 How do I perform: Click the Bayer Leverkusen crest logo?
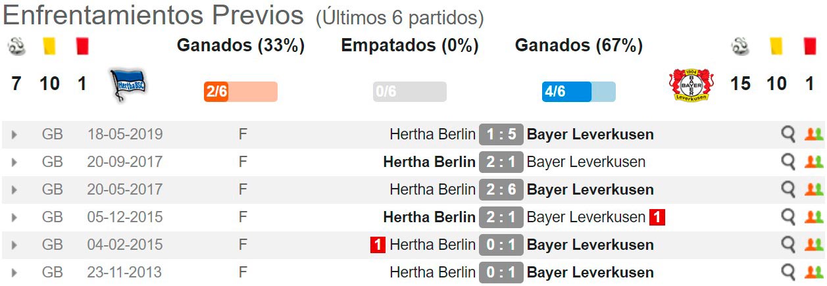click(691, 84)
